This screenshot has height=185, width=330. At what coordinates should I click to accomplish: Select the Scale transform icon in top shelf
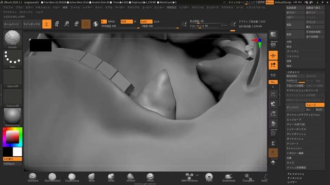[67, 24]
